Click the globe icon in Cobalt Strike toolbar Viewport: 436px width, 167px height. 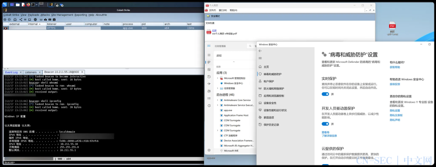pos(35,20)
